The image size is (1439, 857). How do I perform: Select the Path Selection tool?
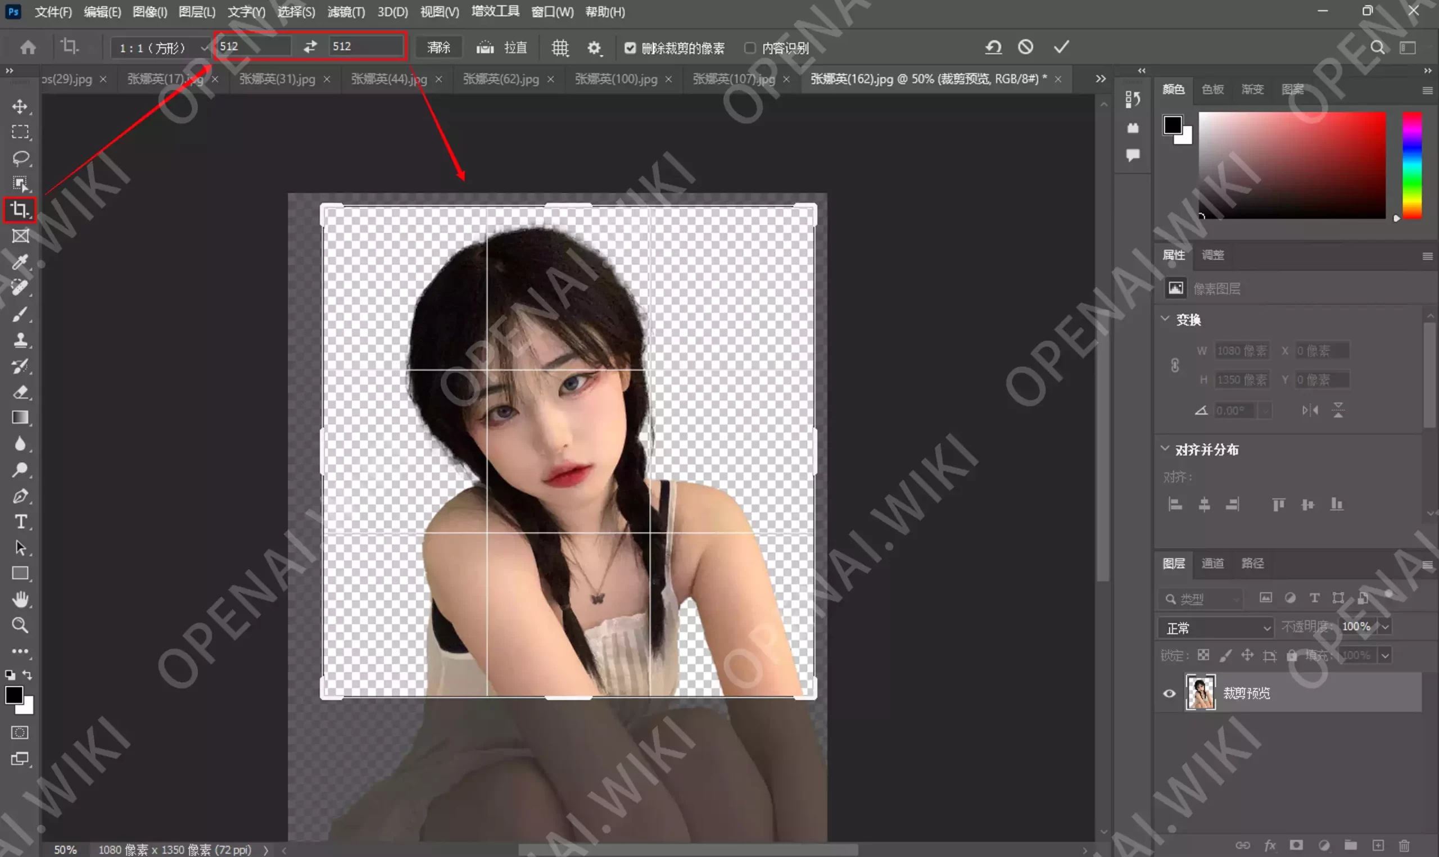[x=20, y=547]
